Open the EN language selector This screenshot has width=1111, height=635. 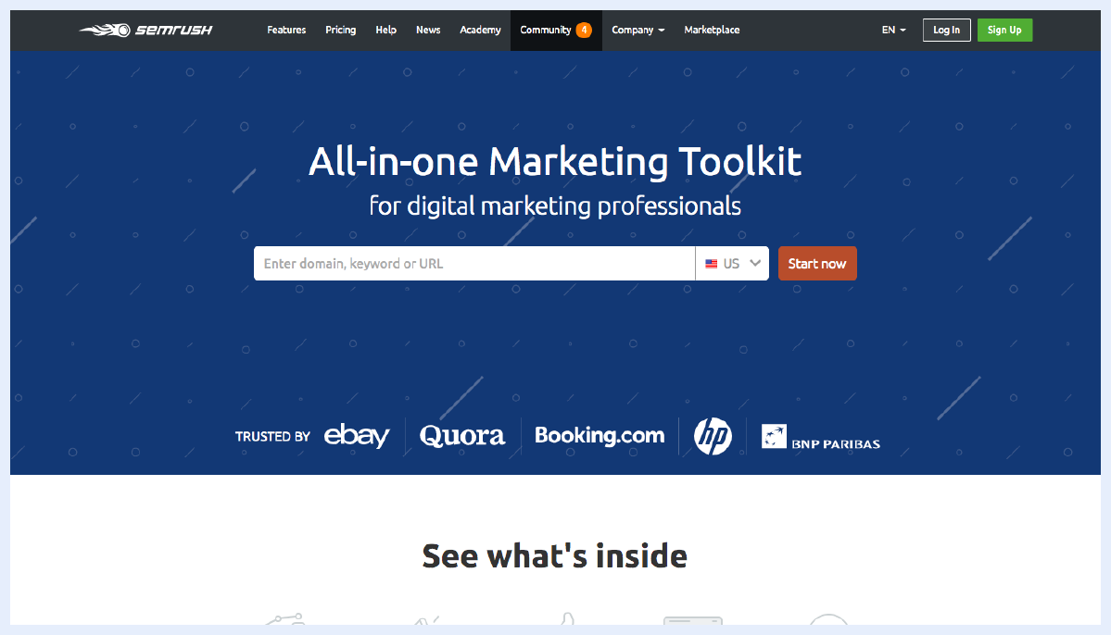tap(893, 30)
